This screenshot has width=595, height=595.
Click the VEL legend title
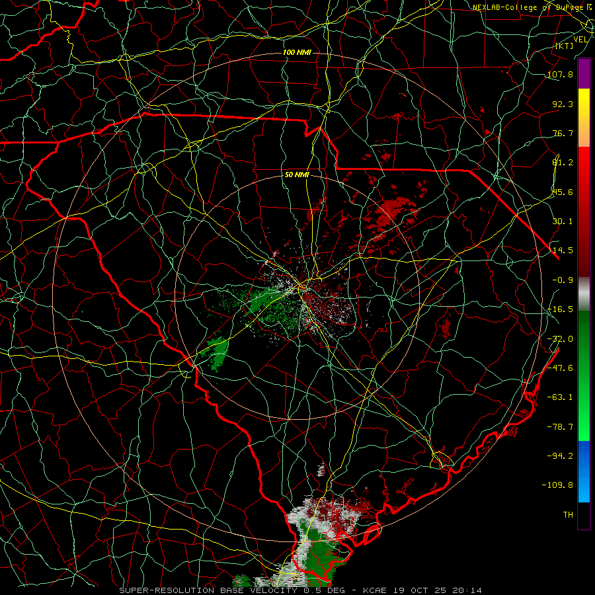[580, 40]
